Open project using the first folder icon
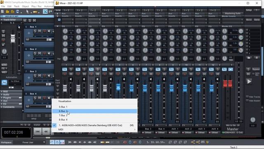Viewport: 264px width, 149px height. tap(7, 12)
